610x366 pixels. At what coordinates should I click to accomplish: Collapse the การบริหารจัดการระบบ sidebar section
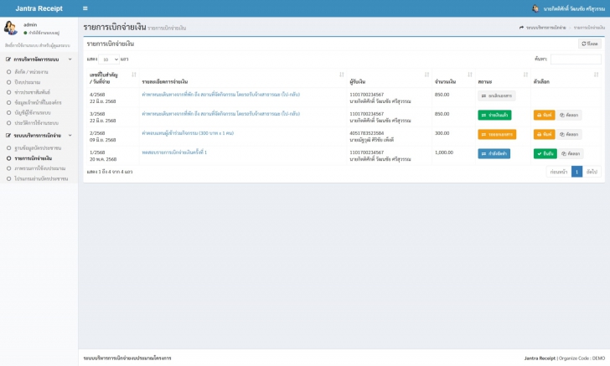(39, 59)
